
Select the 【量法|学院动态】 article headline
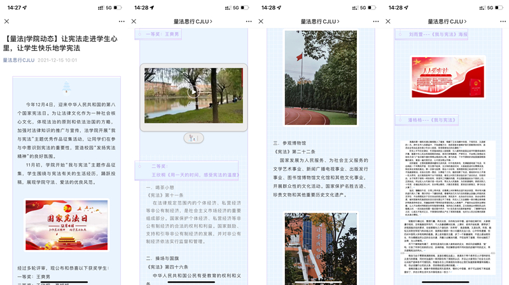coord(60,43)
